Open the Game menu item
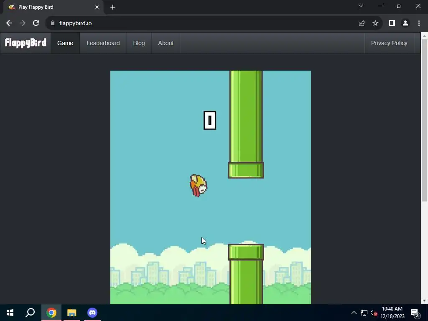Image resolution: width=428 pixels, height=321 pixels. (x=65, y=43)
